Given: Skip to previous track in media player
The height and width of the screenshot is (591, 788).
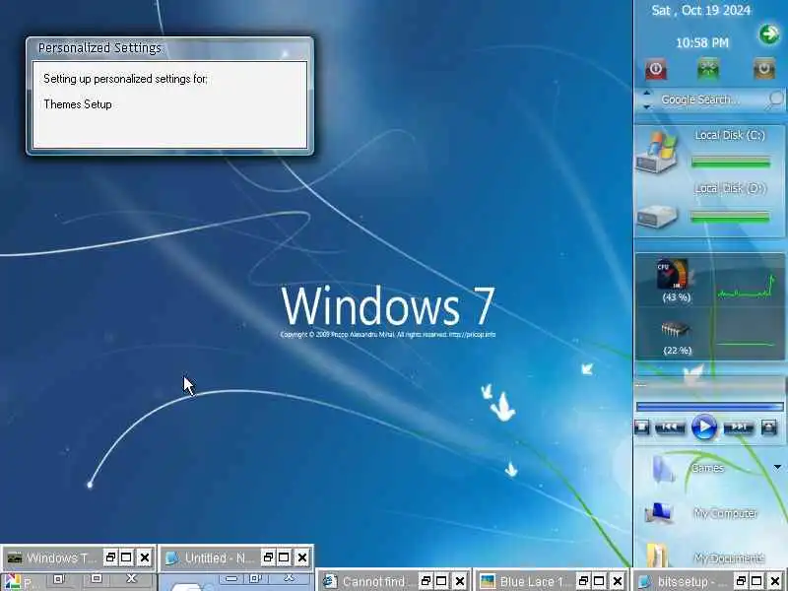Looking at the screenshot, I should (670, 427).
